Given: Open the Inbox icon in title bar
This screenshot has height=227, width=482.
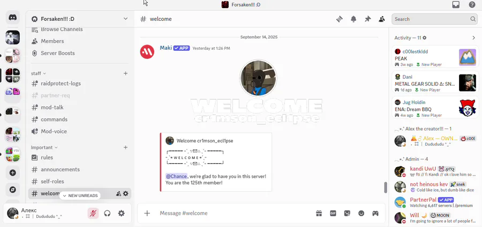Looking at the screenshot, I should (456, 5).
